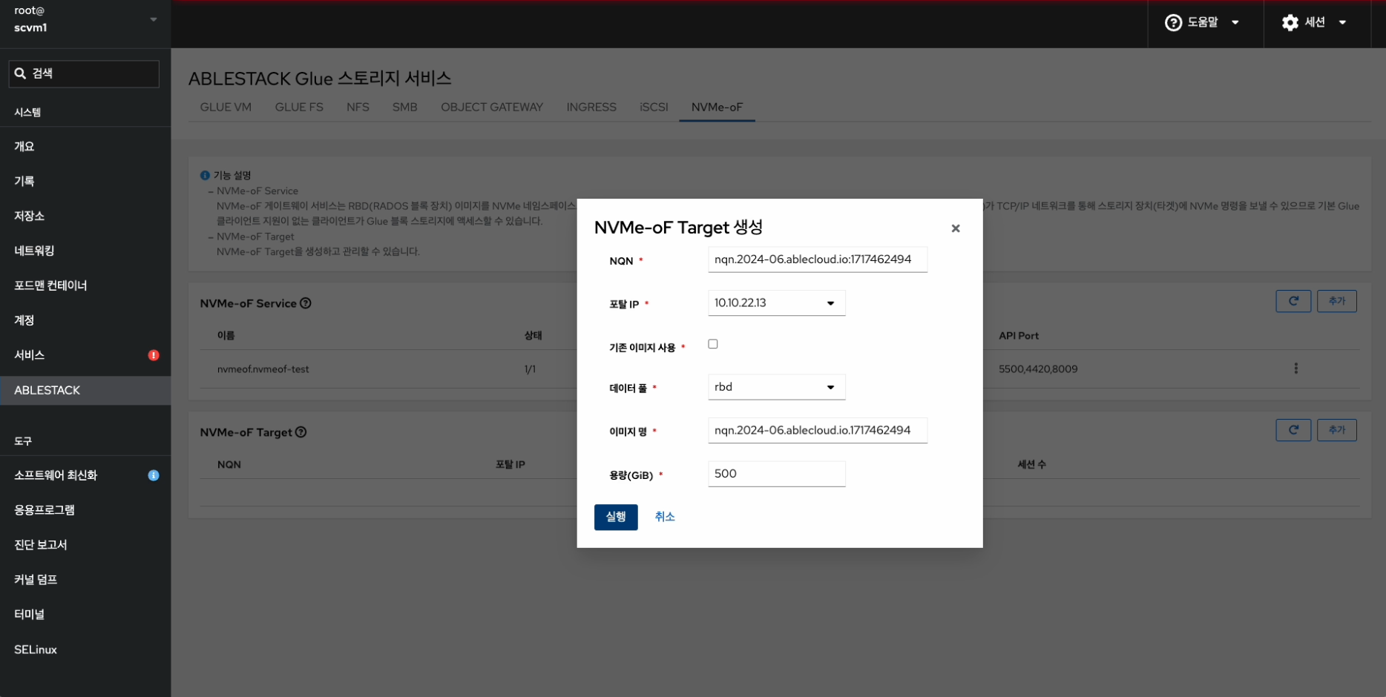The image size is (1386, 697).
Task: Expand the root@scvm1 host switcher
Action: click(154, 20)
